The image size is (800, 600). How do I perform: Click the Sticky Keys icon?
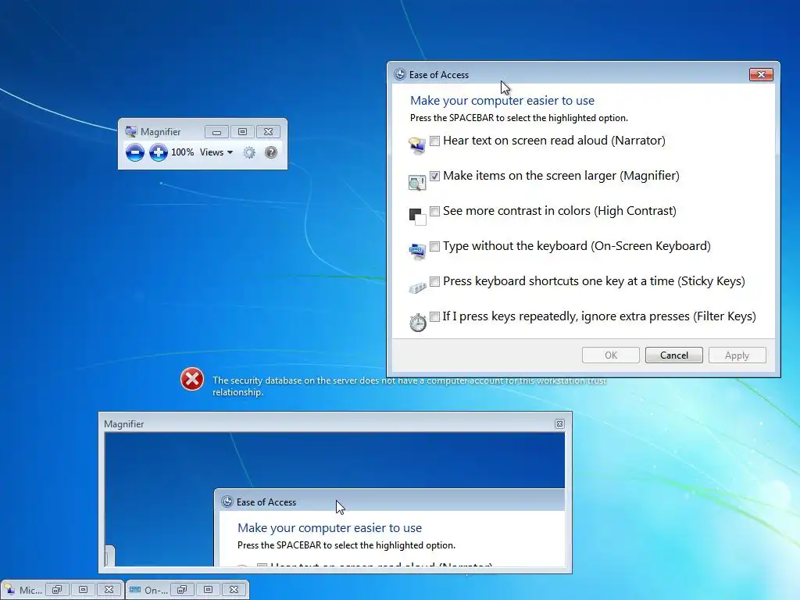coord(417,288)
